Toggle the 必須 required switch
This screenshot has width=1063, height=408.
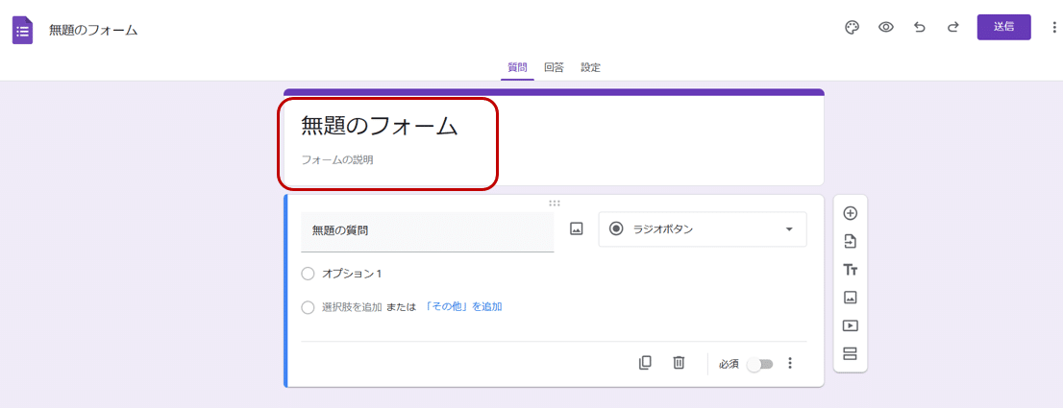[x=760, y=364]
